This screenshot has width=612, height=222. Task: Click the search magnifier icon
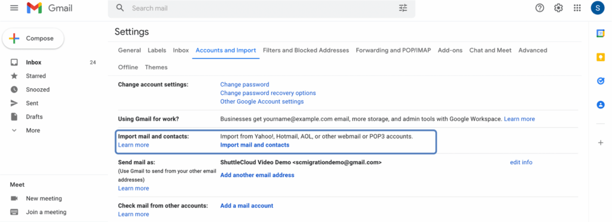click(120, 8)
